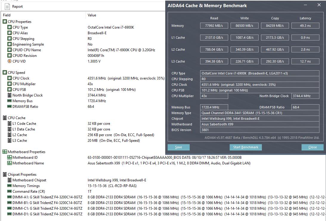Click the L3 Cache Latency value 12.7 ns
Screen dimensions: 326x221
(305, 61)
